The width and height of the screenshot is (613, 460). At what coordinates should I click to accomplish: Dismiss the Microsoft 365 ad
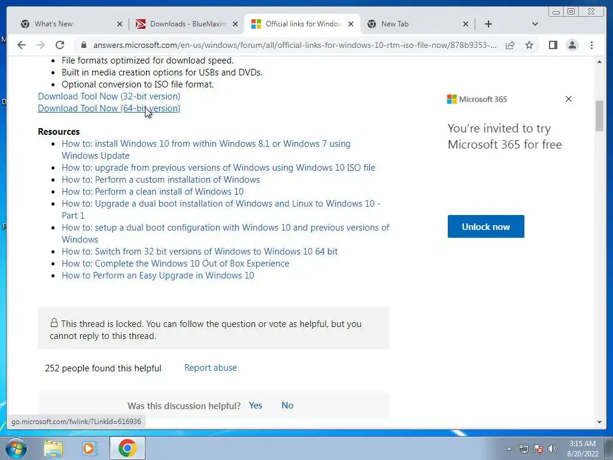click(x=569, y=99)
